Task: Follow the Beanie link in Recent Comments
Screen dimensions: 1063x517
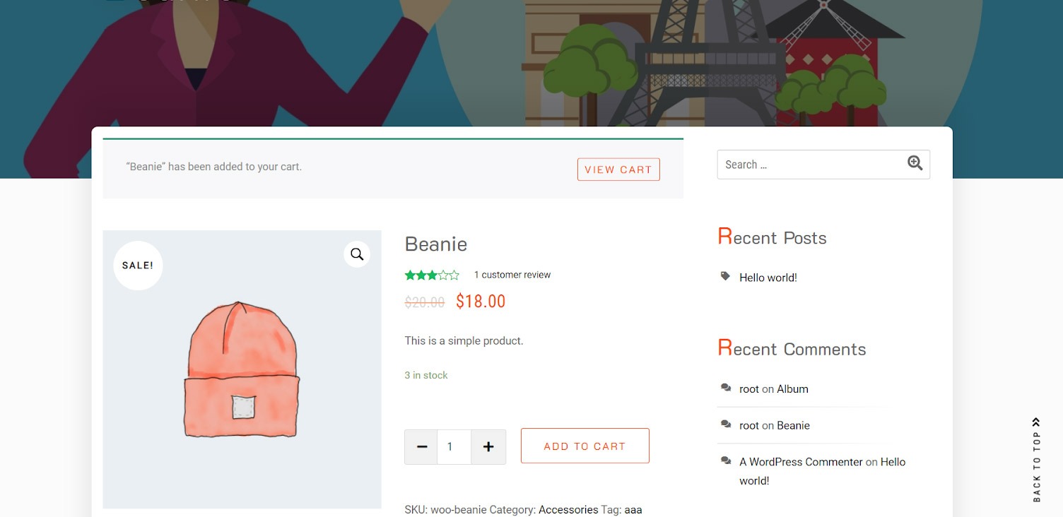Action: pyautogui.click(x=793, y=425)
